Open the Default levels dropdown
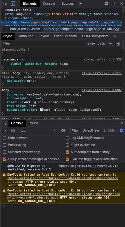The width and height of the screenshot is (125, 227). (x=90, y=130)
